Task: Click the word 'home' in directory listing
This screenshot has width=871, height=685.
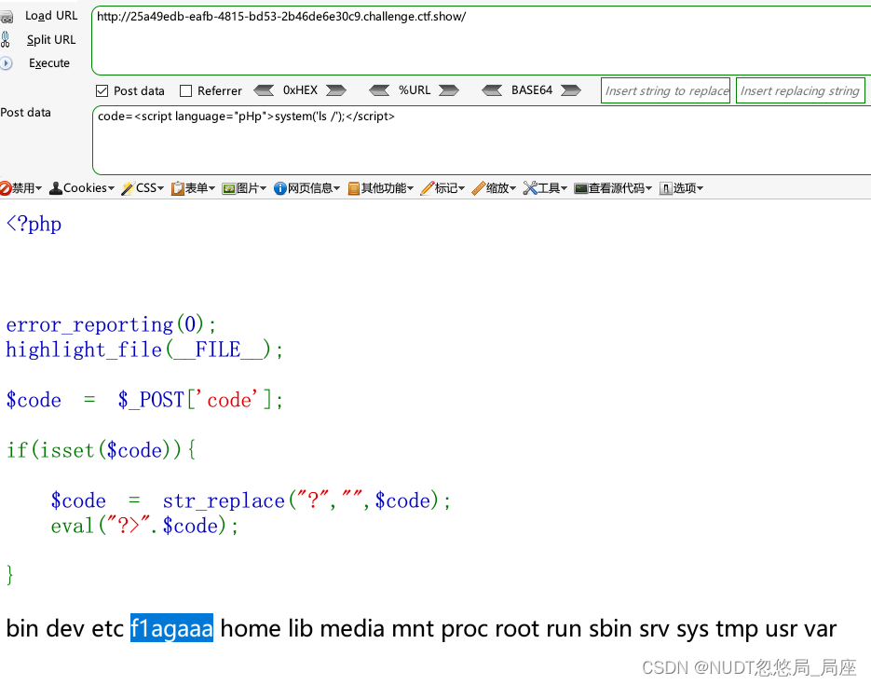Action: click(x=251, y=628)
